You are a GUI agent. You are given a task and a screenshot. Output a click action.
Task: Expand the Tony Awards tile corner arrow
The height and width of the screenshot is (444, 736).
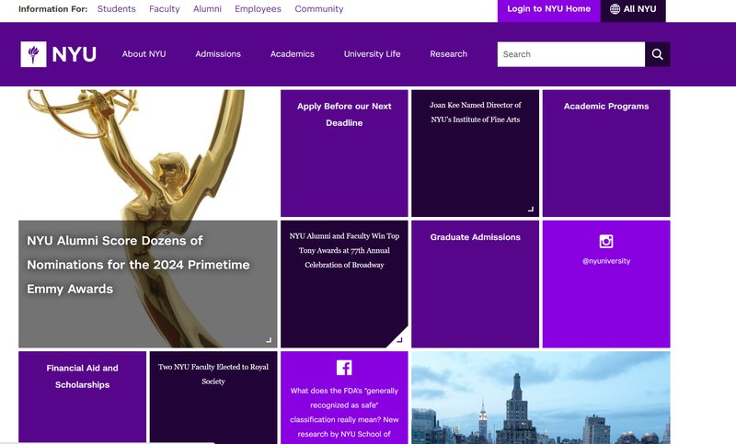(399, 339)
